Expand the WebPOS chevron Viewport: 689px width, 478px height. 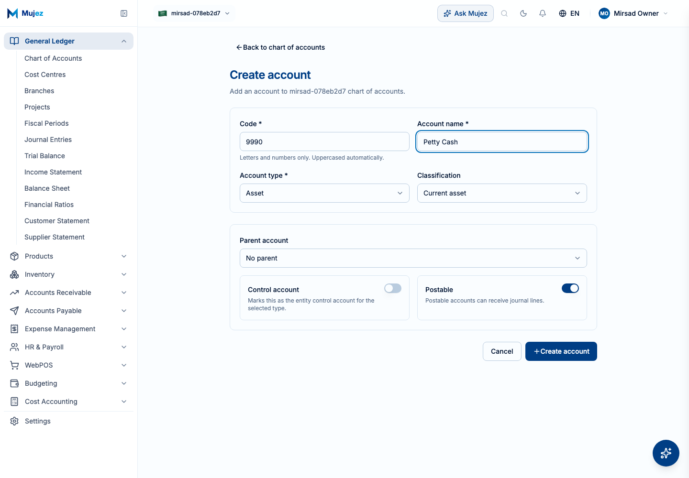124,365
